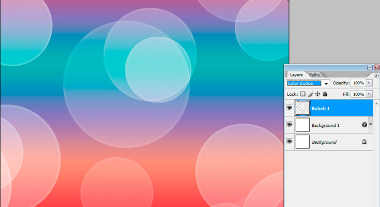Hide the locked Background layer
Viewport: 380px width, 207px height.
coord(290,141)
